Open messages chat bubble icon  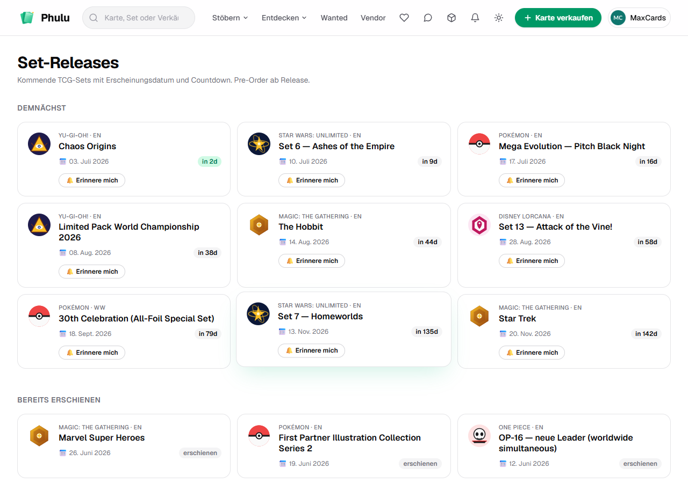tap(428, 18)
